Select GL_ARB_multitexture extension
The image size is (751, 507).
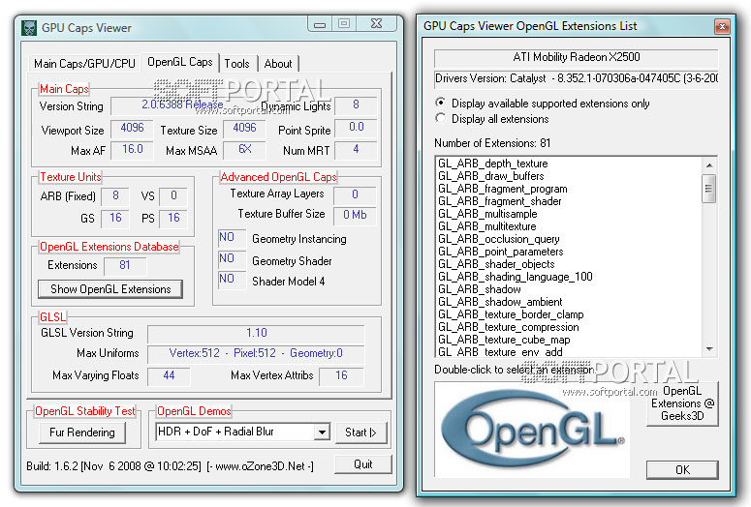(x=487, y=226)
